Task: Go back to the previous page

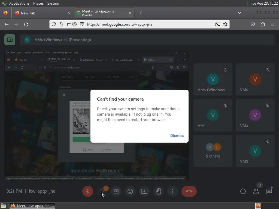Action: pyautogui.click(x=7, y=24)
